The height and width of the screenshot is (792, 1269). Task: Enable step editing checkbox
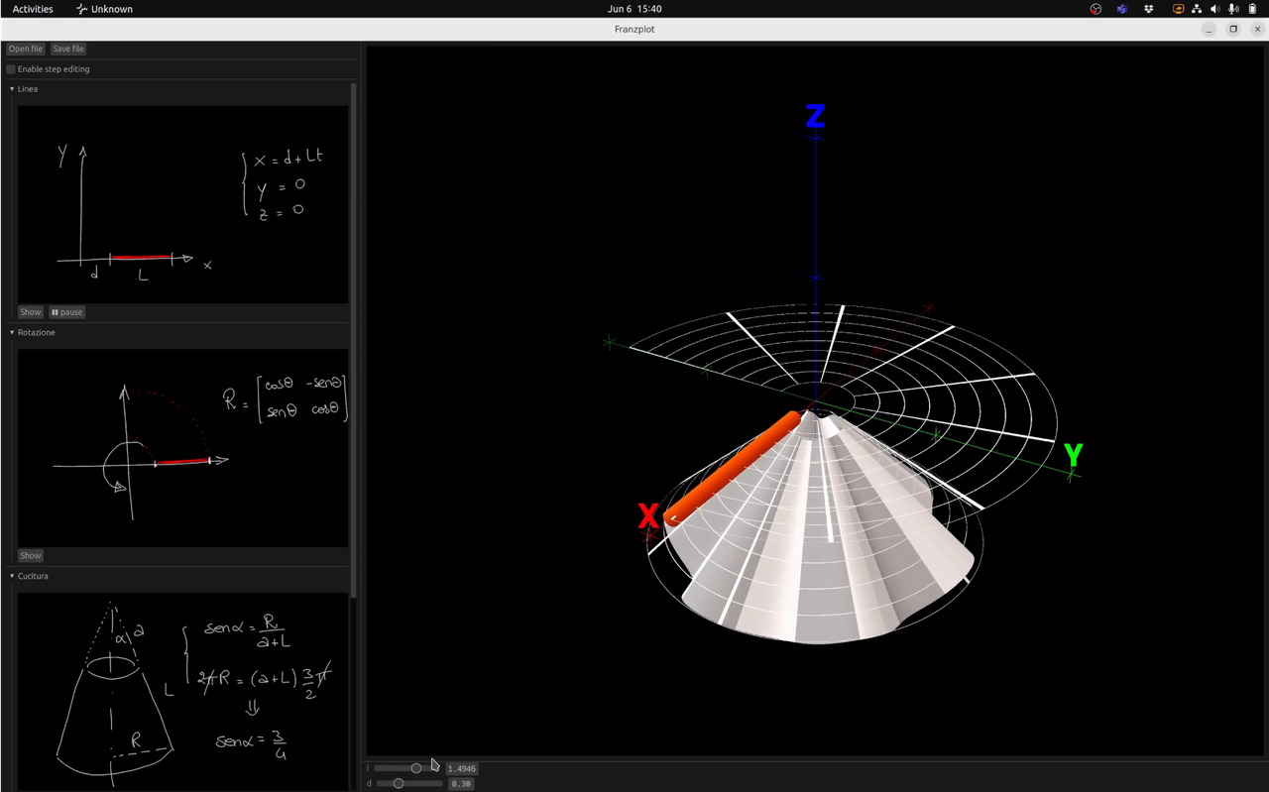11,69
